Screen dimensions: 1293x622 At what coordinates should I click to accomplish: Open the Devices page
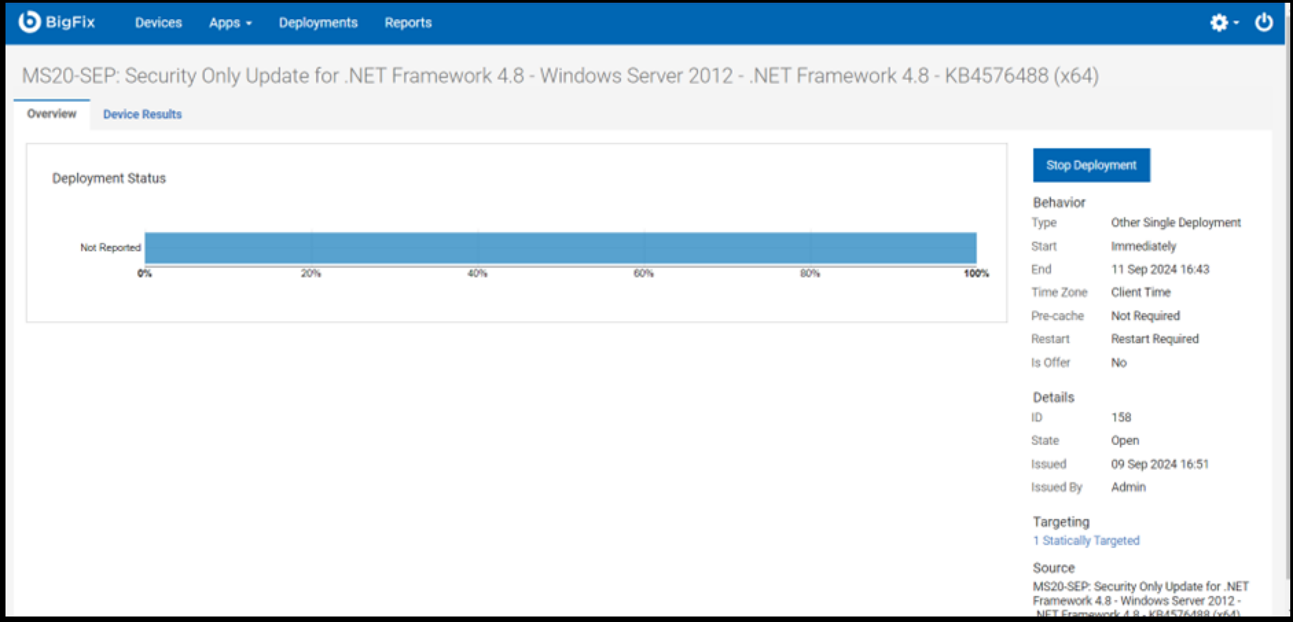point(158,23)
